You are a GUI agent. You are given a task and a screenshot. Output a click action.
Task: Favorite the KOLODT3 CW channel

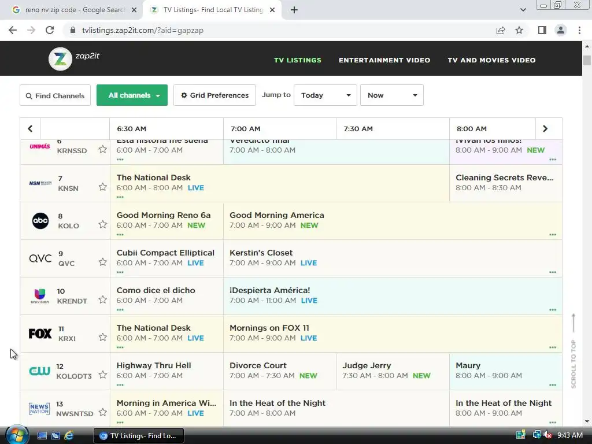click(x=103, y=375)
